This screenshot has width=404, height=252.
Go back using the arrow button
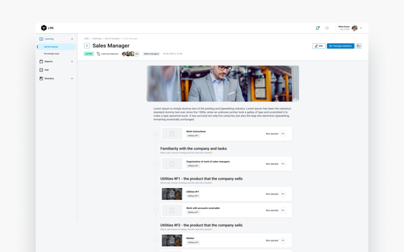[x=87, y=46]
